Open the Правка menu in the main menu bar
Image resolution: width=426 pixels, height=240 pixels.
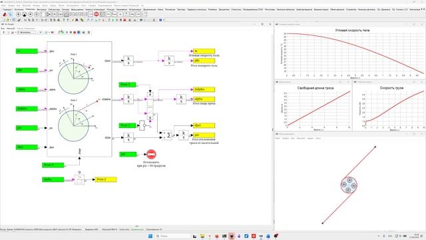pos(11,5)
